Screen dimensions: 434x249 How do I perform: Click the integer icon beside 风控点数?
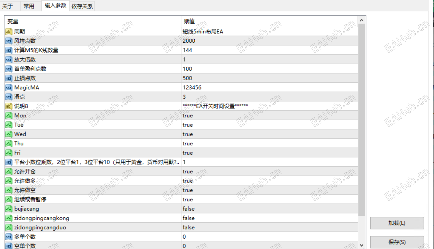(x=9, y=41)
